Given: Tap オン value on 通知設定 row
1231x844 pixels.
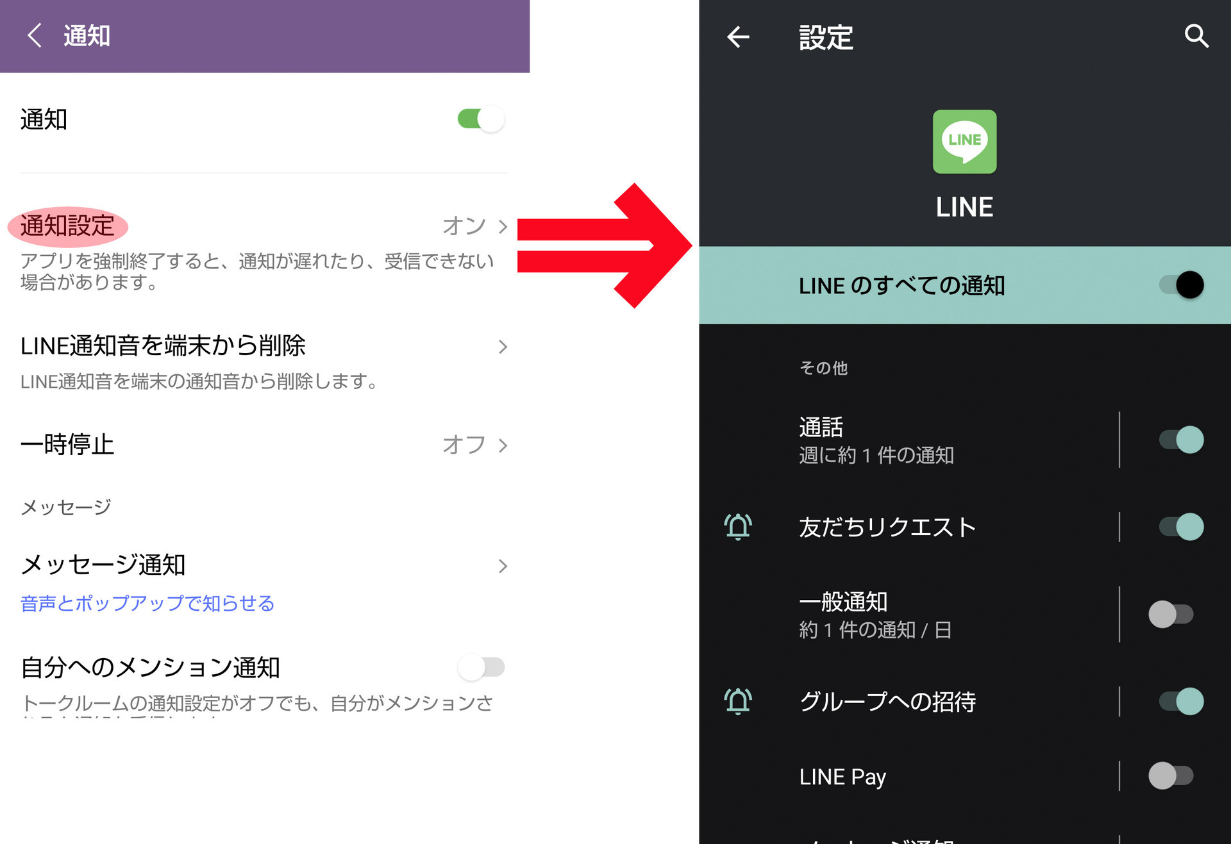Looking at the screenshot, I should (x=464, y=226).
